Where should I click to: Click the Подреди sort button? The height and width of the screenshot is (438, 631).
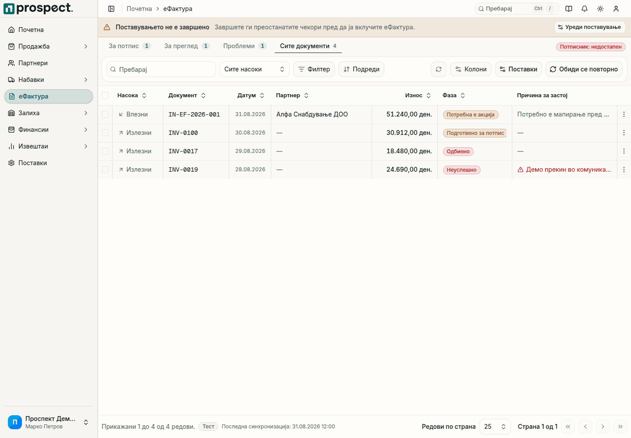361,69
